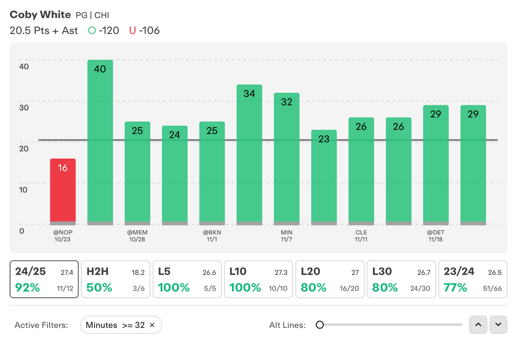Click the Alt Lines down chevron

click(x=498, y=324)
